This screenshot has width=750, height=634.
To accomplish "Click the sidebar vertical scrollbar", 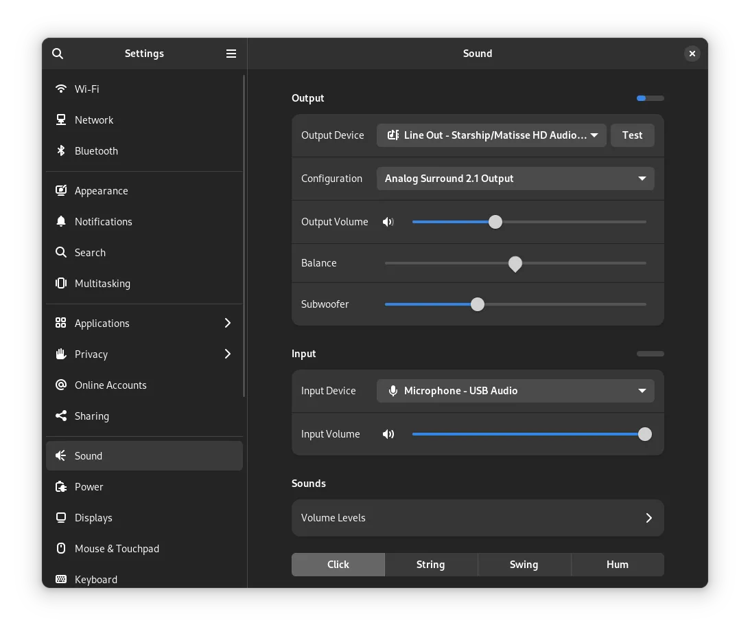I will 244,234.
